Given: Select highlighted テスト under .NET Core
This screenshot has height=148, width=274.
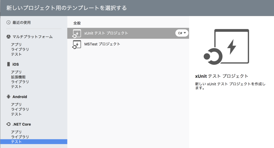Looking at the screenshot, I should click(x=34, y=142).
